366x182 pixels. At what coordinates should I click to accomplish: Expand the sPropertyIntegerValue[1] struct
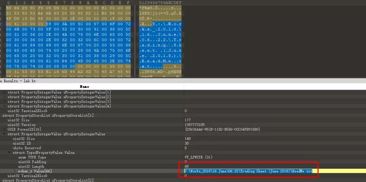click(x=4, y=92)
